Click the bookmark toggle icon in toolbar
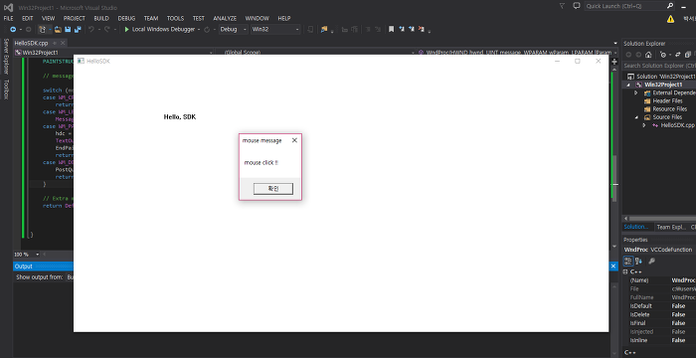Viewport: 696px width, 358px height. [x=391, y=29]
